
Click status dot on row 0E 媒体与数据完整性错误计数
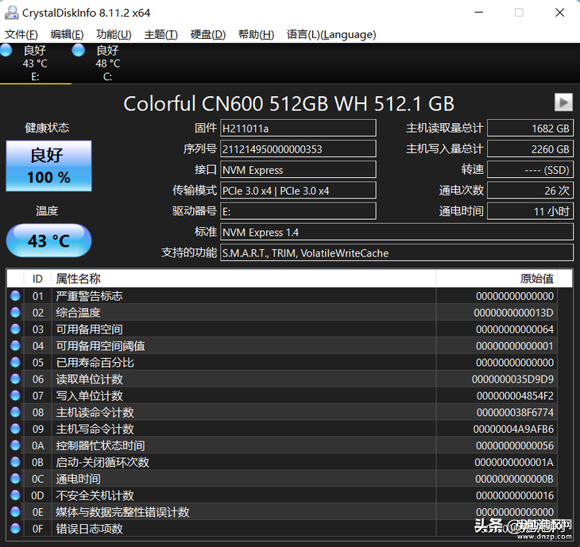(x=15, y=512)
